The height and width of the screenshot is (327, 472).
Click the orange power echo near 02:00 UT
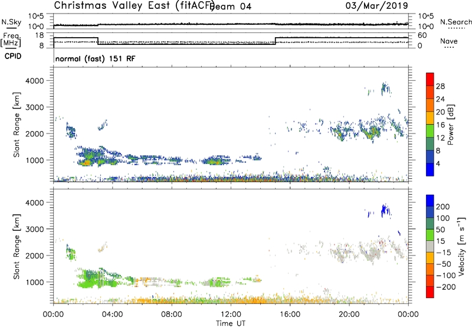(x=86, y=162)
